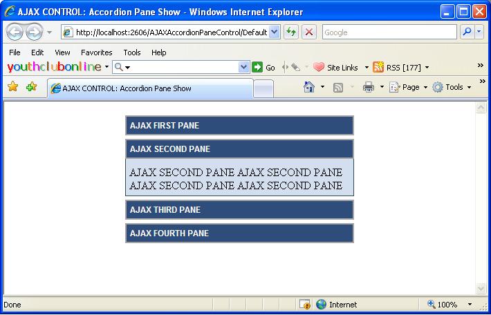The height and width of the screenshot is (315, 491).
Task: Open a new blank tab
Action: point(263,89)
